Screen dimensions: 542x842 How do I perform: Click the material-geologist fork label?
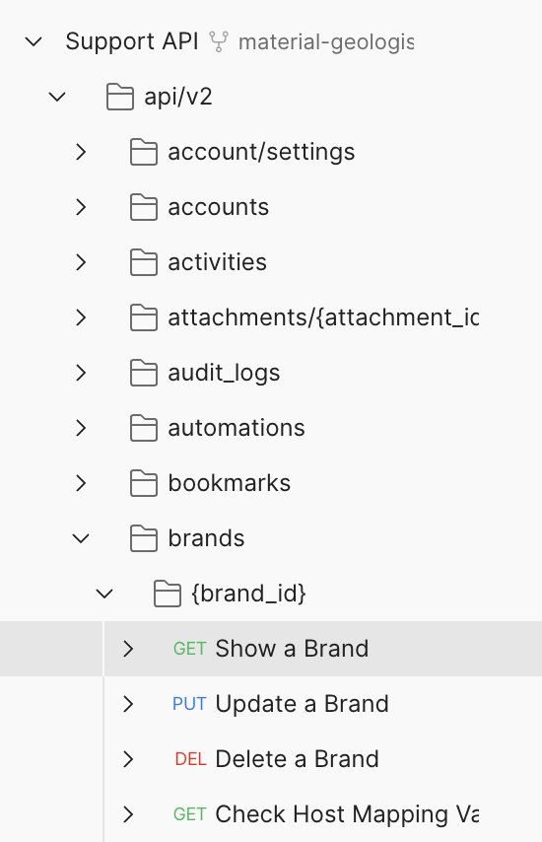pos(326,42)
